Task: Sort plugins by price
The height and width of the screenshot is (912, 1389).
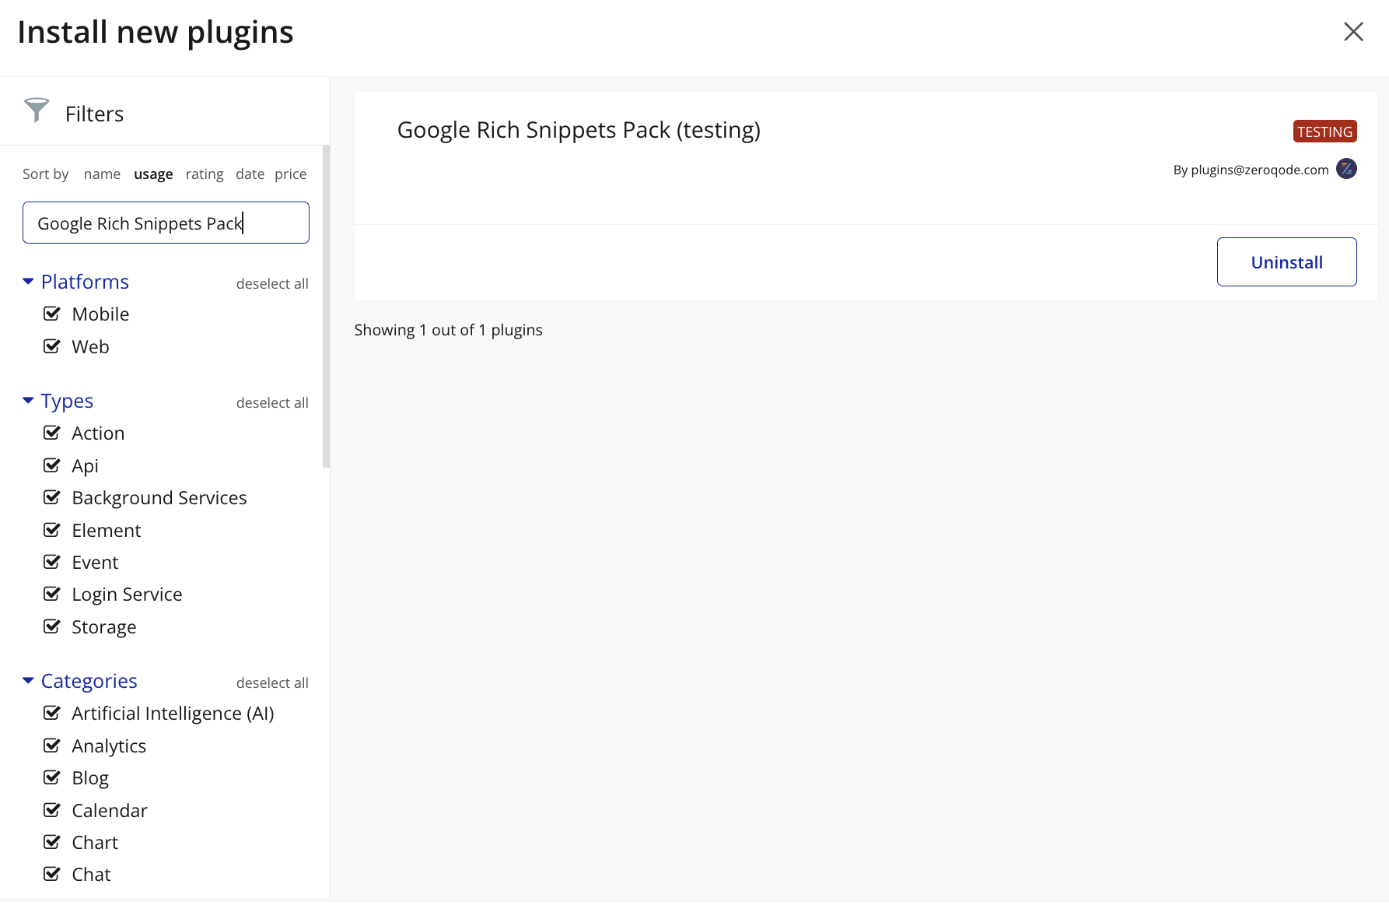Action: pyautogui.click(x=290, y=174)
